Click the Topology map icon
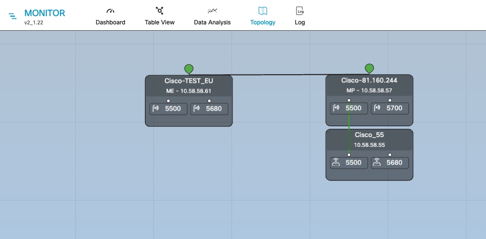This screenshot has width=486, height=239. pos(262,11)
